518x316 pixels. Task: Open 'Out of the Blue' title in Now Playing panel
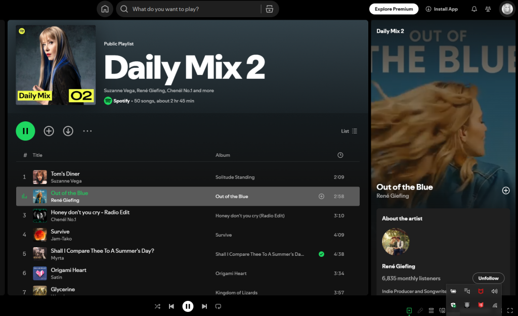pos(405,187)
